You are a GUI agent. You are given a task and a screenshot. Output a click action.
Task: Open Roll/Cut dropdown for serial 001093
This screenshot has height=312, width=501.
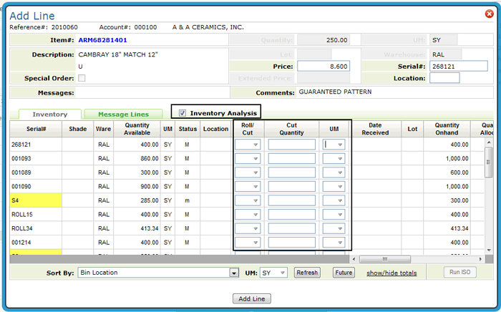(248, 158)
